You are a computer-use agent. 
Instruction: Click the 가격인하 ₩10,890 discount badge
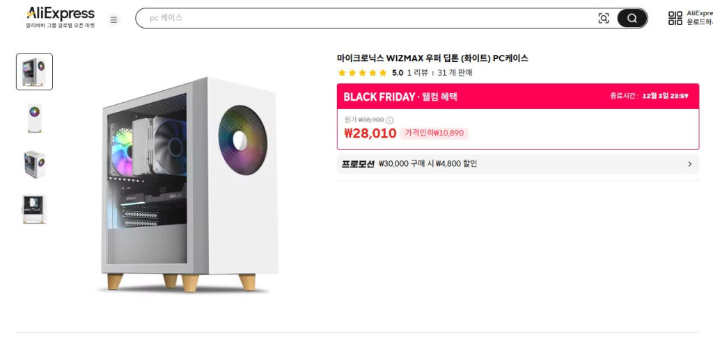[434, 133]
